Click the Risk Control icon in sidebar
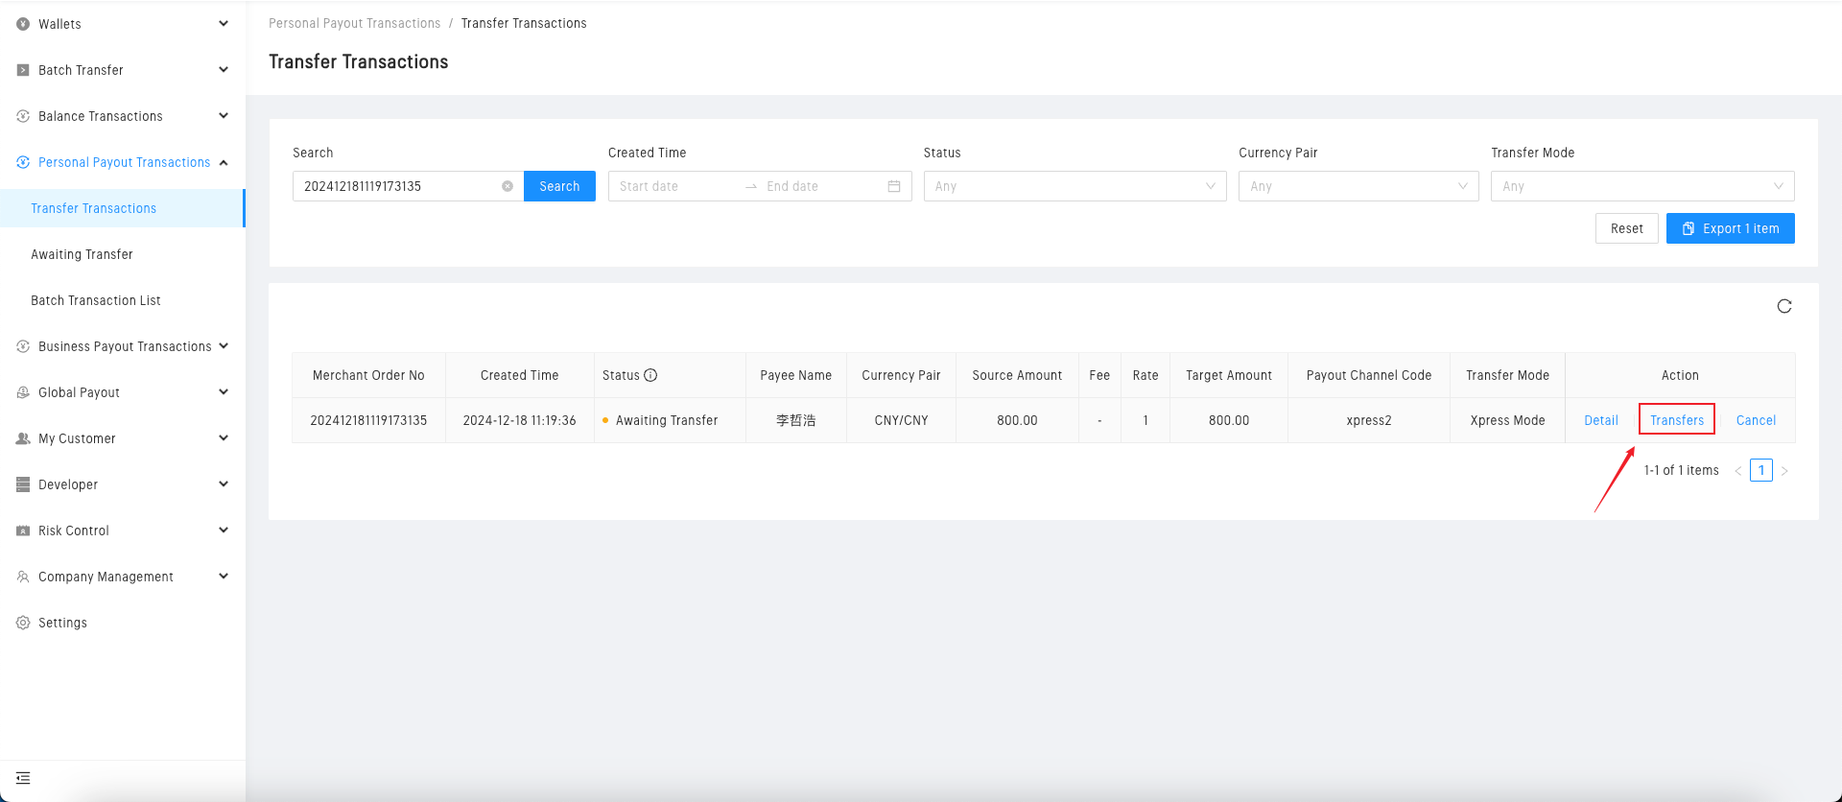 pos(23,531)
